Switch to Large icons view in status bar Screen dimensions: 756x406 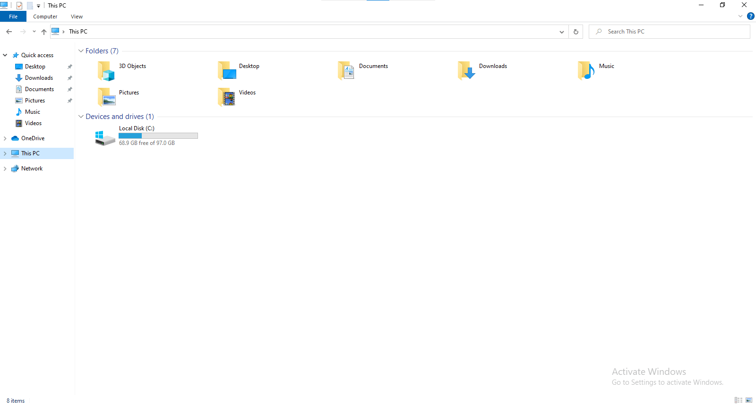749,400
